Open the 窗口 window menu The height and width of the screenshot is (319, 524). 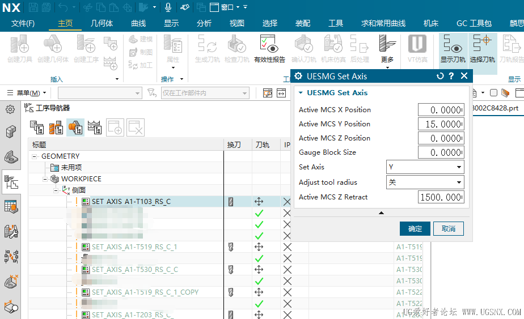coord(230,7)
